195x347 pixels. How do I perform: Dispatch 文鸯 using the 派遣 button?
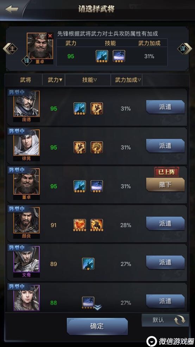pyautogui.click(x=165, y=263)
